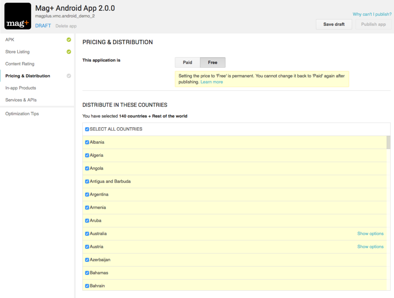The image size is (394, 298).
Task: Click the '140 countries + Rest of the world' text
Action: point(153,116)
